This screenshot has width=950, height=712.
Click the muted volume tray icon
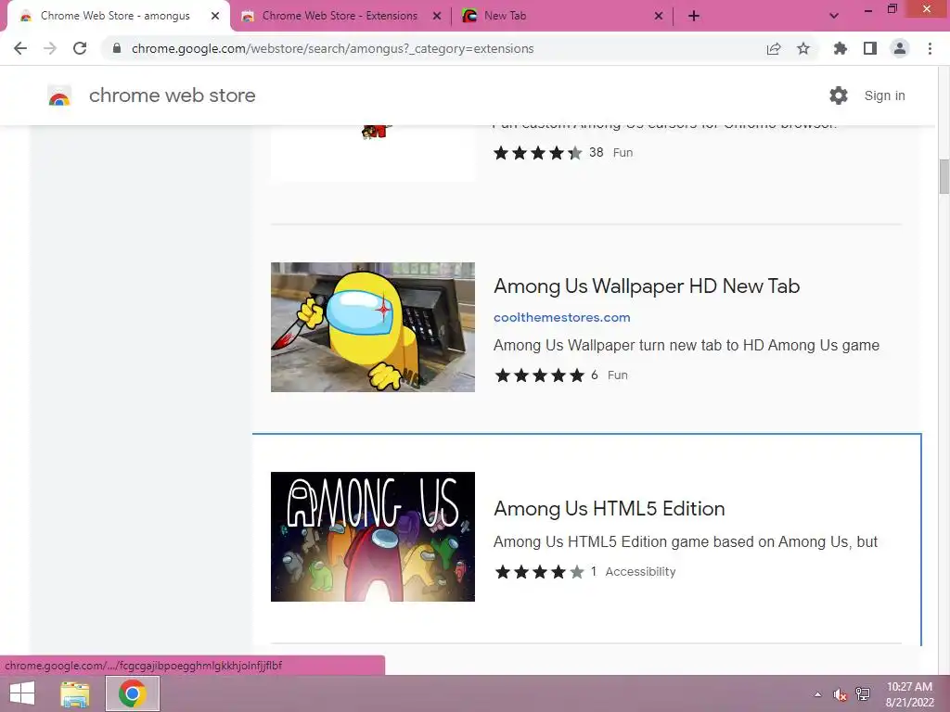click(x=840, y=694)
